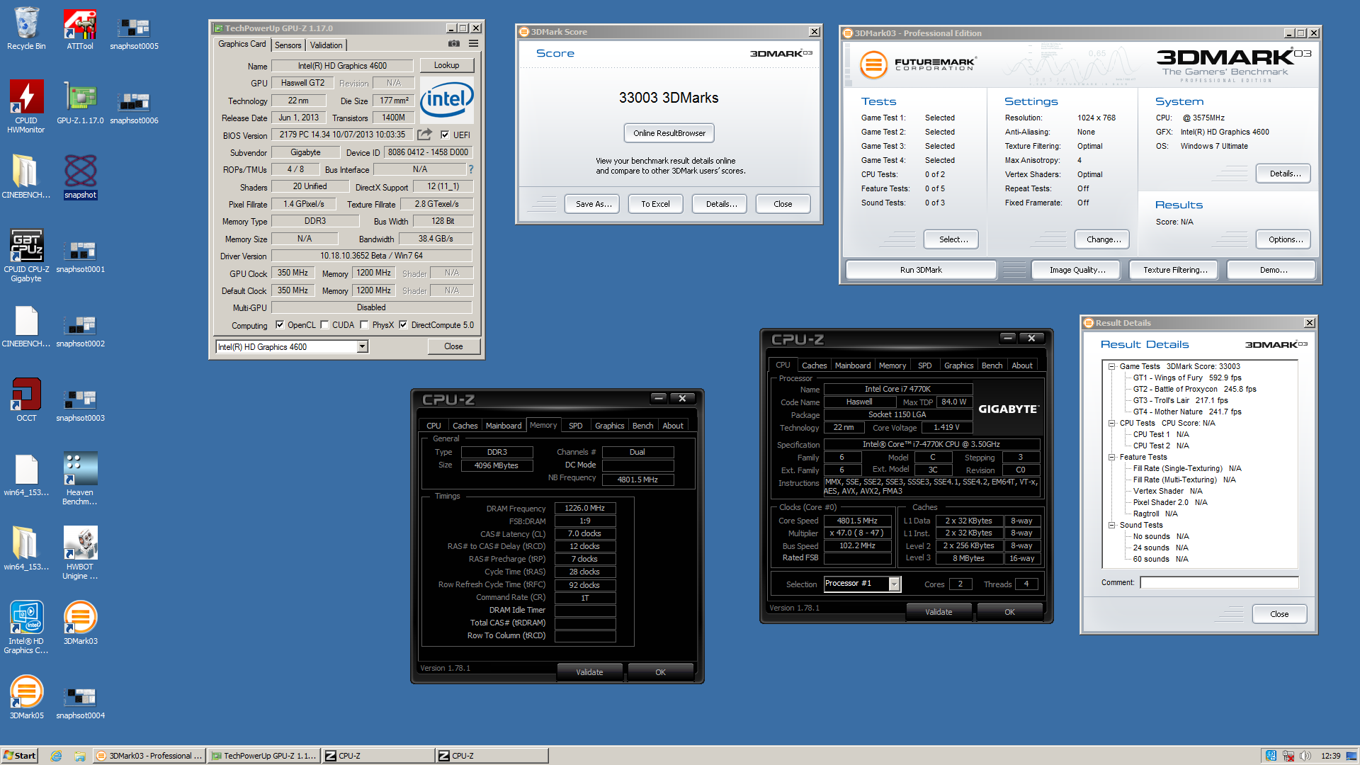Click Close button in GPU-Z window
1360x765 pixels.
point(453,346)
